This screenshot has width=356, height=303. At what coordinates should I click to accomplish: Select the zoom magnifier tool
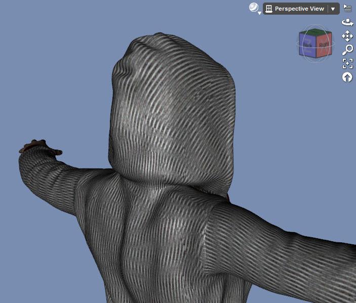coord(347,50)
